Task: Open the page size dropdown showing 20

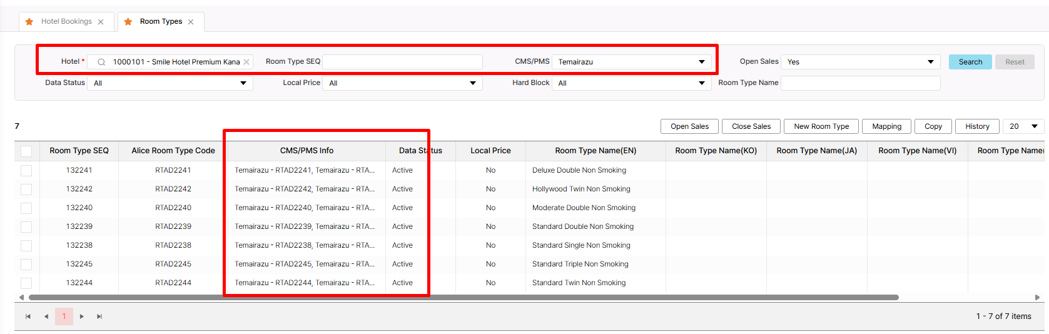Action: pos(1023,126)
